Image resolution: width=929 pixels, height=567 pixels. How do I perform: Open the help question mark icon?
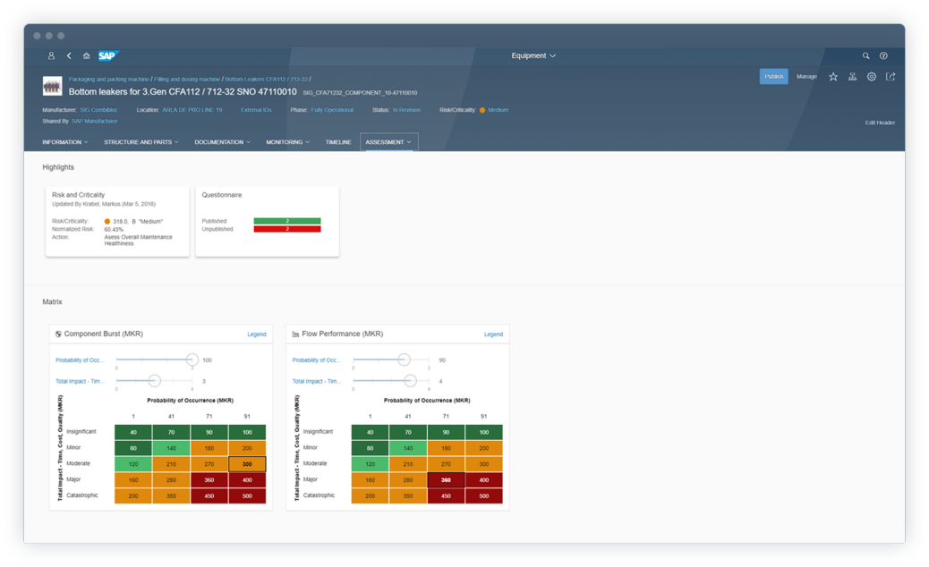(883, 55)
